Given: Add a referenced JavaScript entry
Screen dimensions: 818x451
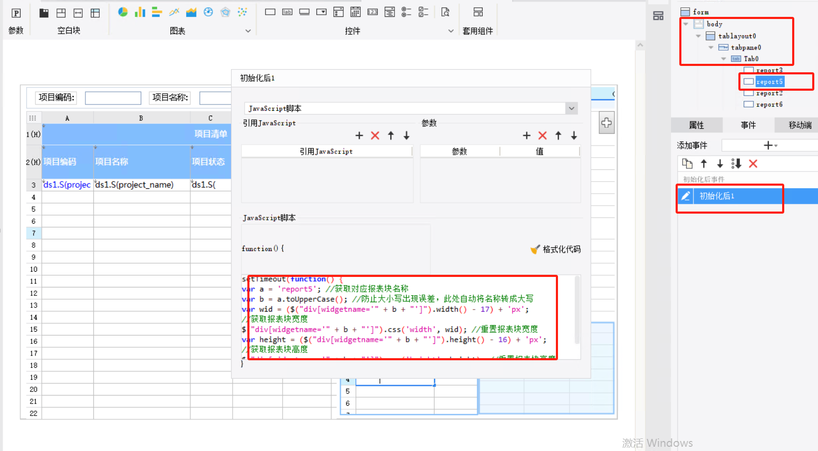Looking at the screenshot, I should pos(359,136).
